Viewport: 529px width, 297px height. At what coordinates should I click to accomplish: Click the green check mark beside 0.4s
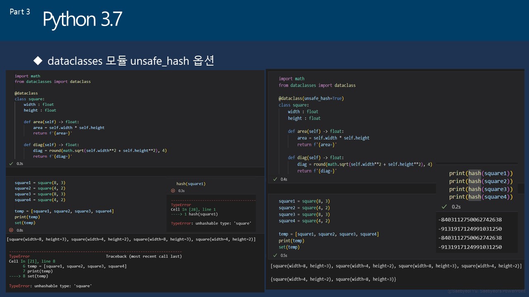tap(275, 179)
